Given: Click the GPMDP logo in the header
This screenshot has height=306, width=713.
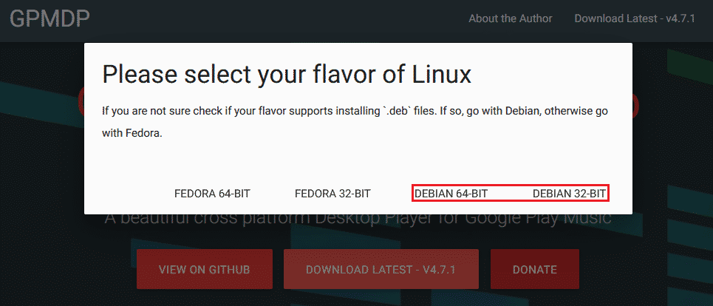Looking at the screenshot, I should (x=50, y=19).
